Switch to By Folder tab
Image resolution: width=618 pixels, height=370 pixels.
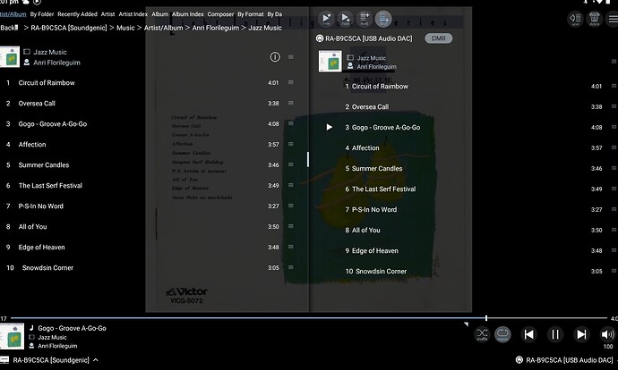click(42, 14)
